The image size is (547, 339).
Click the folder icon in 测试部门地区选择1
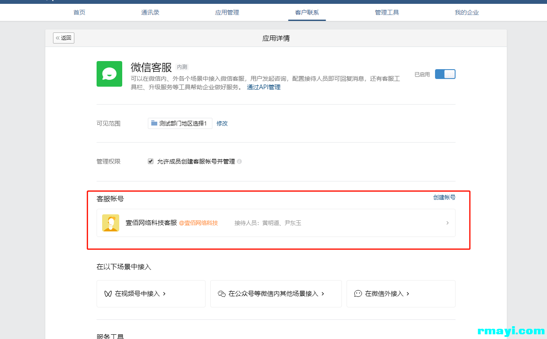(154, 123)
